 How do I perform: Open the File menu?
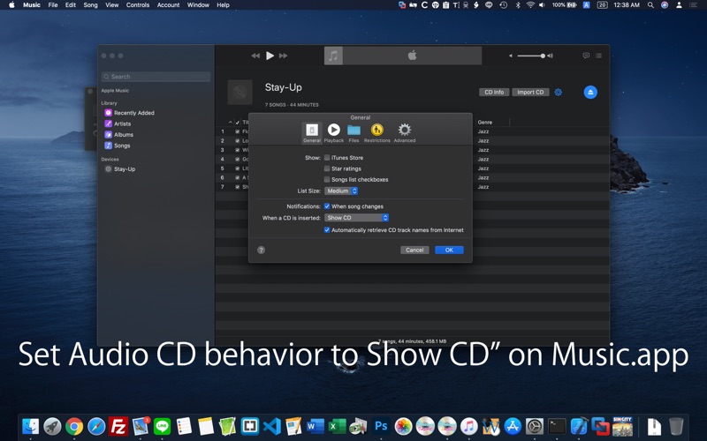(53, 5)
